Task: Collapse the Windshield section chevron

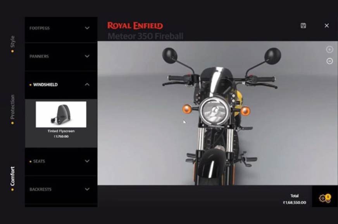Action: (x=87, y=84)
